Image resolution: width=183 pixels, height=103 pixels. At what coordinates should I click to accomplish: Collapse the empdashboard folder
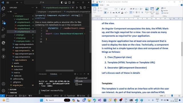pos(22,19)
